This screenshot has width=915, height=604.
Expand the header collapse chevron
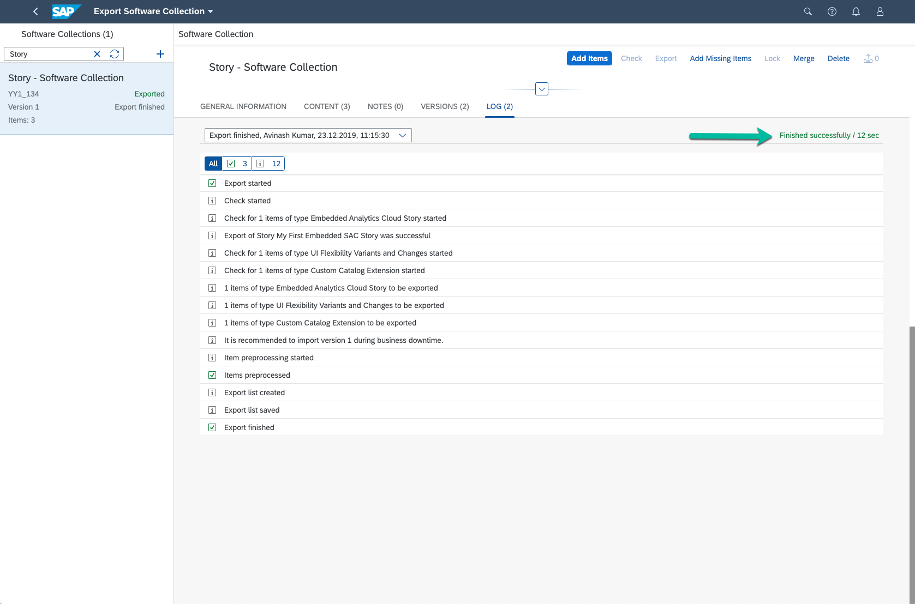[542, 89]
